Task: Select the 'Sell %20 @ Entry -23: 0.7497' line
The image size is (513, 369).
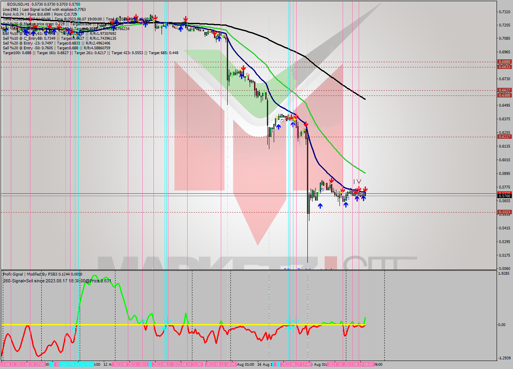Action: (x=28, y=43)
